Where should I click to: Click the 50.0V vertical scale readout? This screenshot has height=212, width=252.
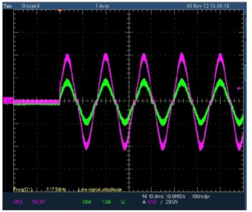click(x=38, y=202)
